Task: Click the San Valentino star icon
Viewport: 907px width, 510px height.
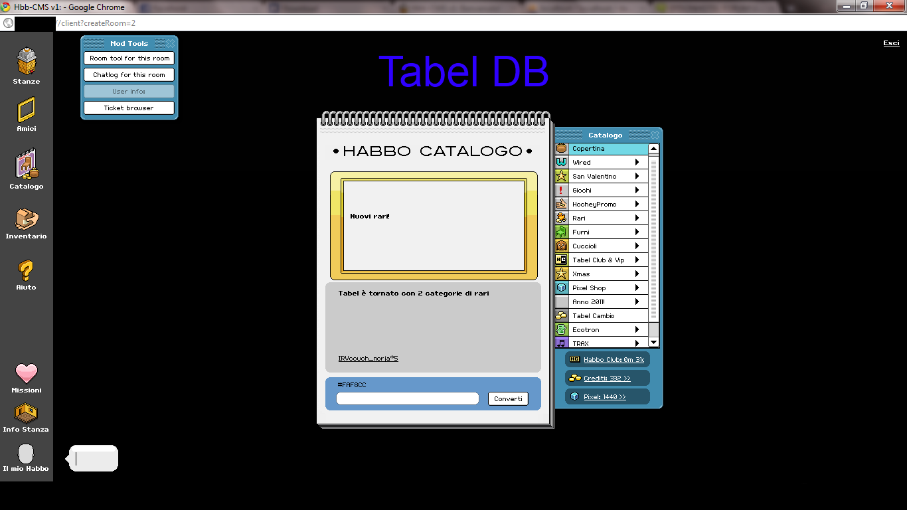Action: (x=562, y=176)
